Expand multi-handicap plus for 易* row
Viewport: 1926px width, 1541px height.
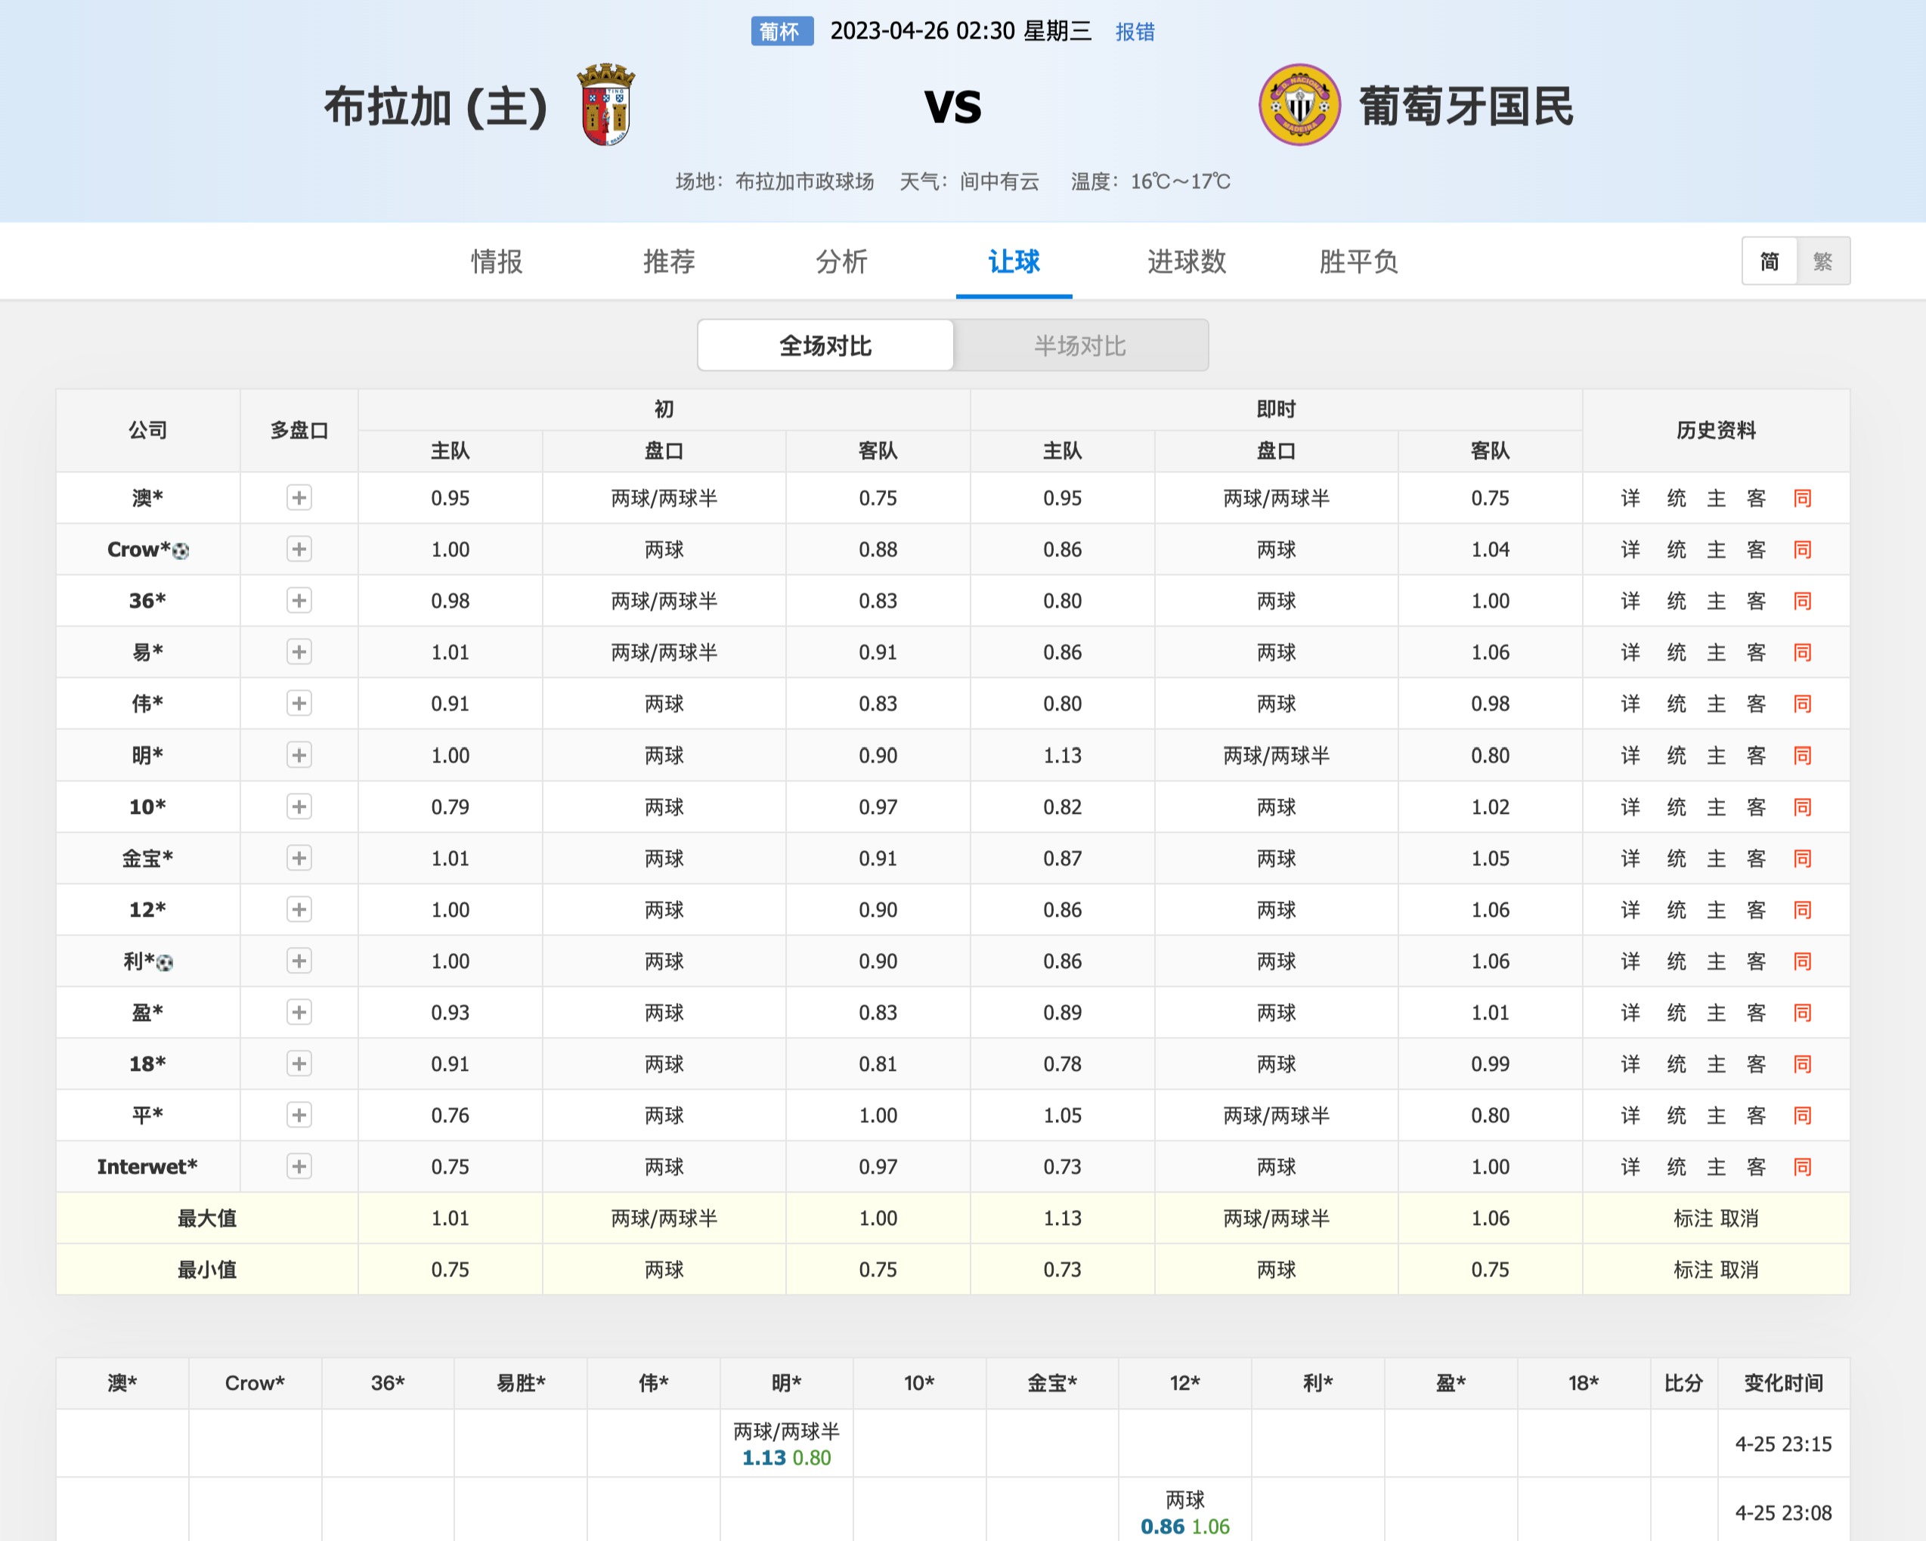pyautogui.click(x=299, y=652)
